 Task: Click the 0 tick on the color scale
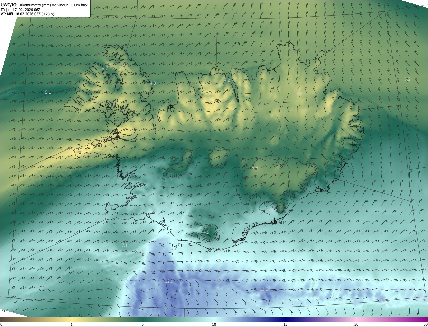tap(1, 324)
